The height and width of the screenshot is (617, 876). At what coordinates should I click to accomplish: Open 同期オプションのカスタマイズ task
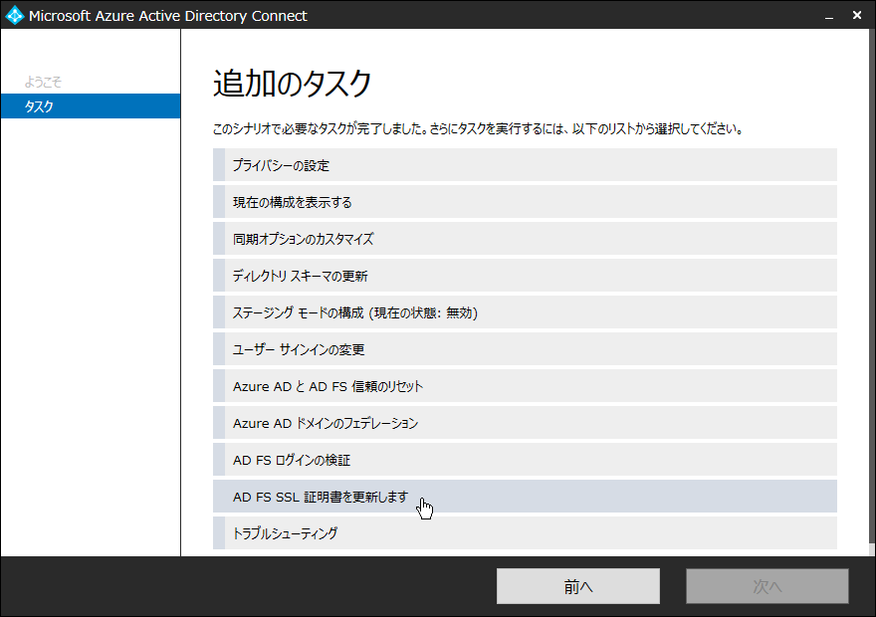pos(525,239)
